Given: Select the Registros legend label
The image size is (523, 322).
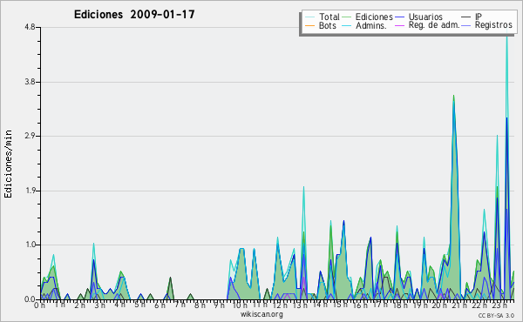Looking at the screenshot, I should (493, 25).
